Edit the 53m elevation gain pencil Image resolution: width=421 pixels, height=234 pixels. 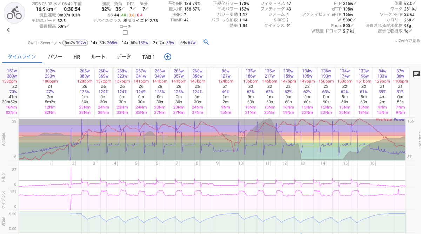click(68, 26)
